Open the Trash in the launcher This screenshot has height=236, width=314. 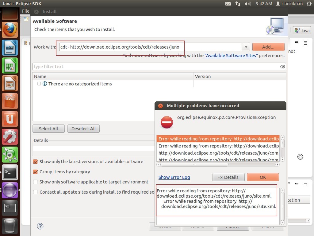pyautogui.click(x=10, y=226)
